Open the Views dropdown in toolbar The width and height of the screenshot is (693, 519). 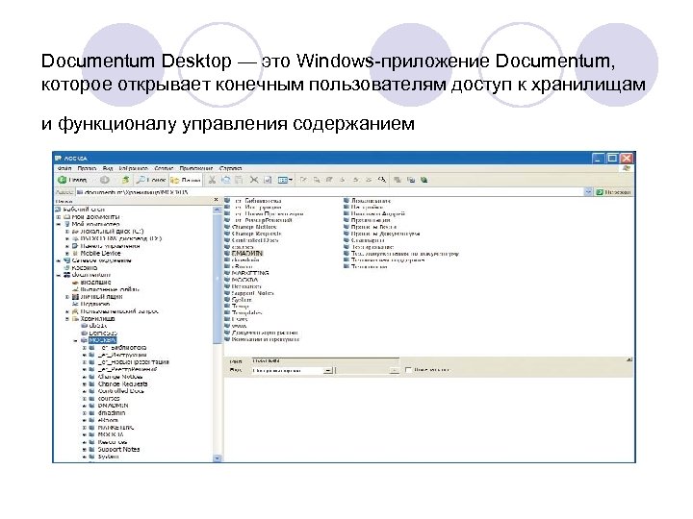(285, 180)
